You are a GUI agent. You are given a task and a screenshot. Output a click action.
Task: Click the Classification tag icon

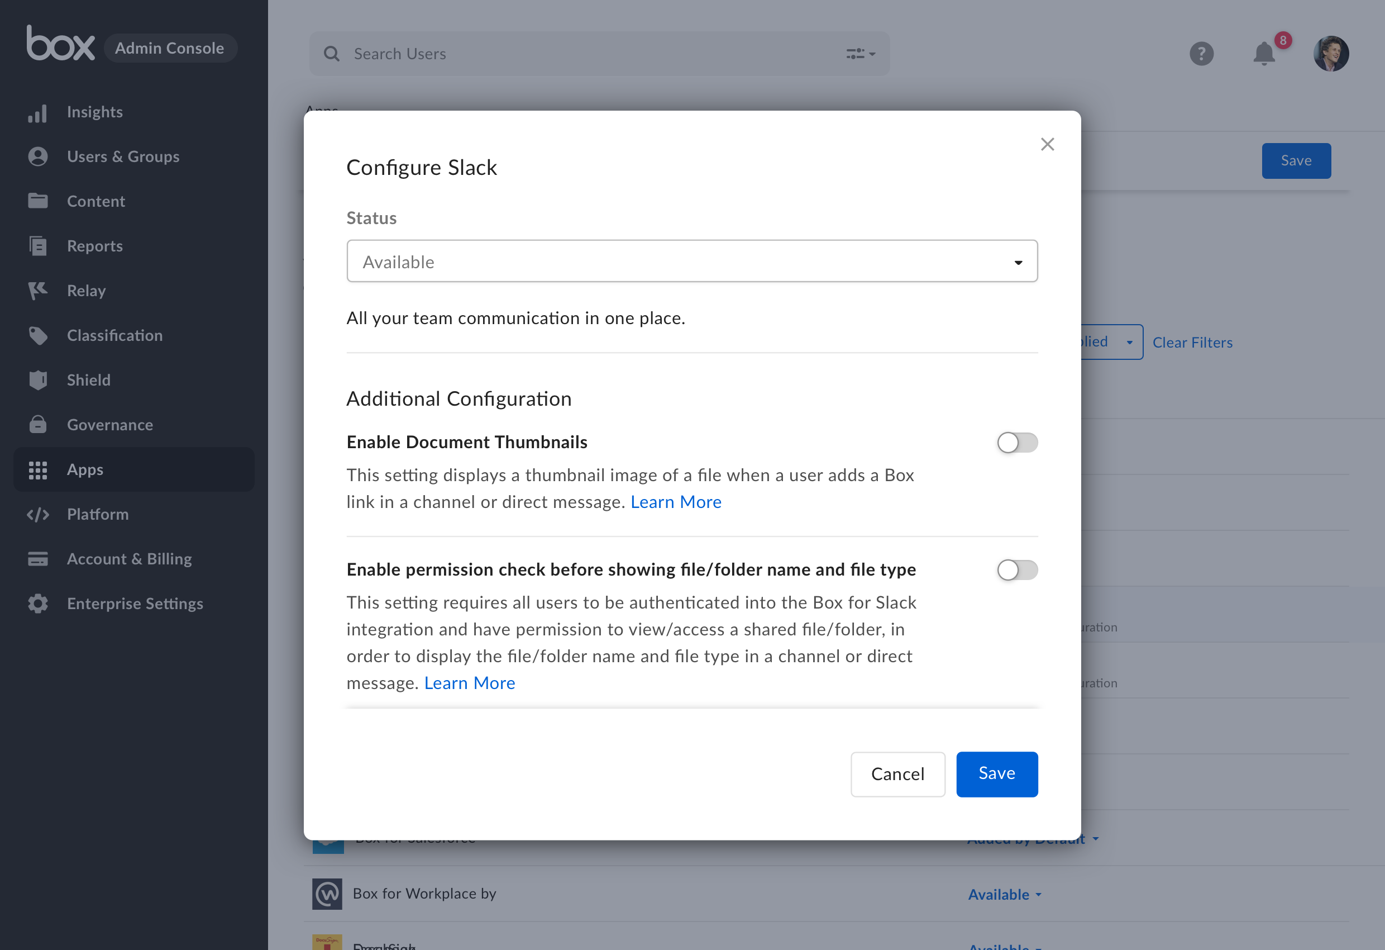(37, 335)
